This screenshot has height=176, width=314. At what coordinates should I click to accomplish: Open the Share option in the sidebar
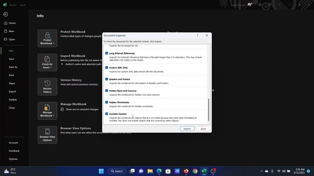pyautogui.click(x=12, y=84)
